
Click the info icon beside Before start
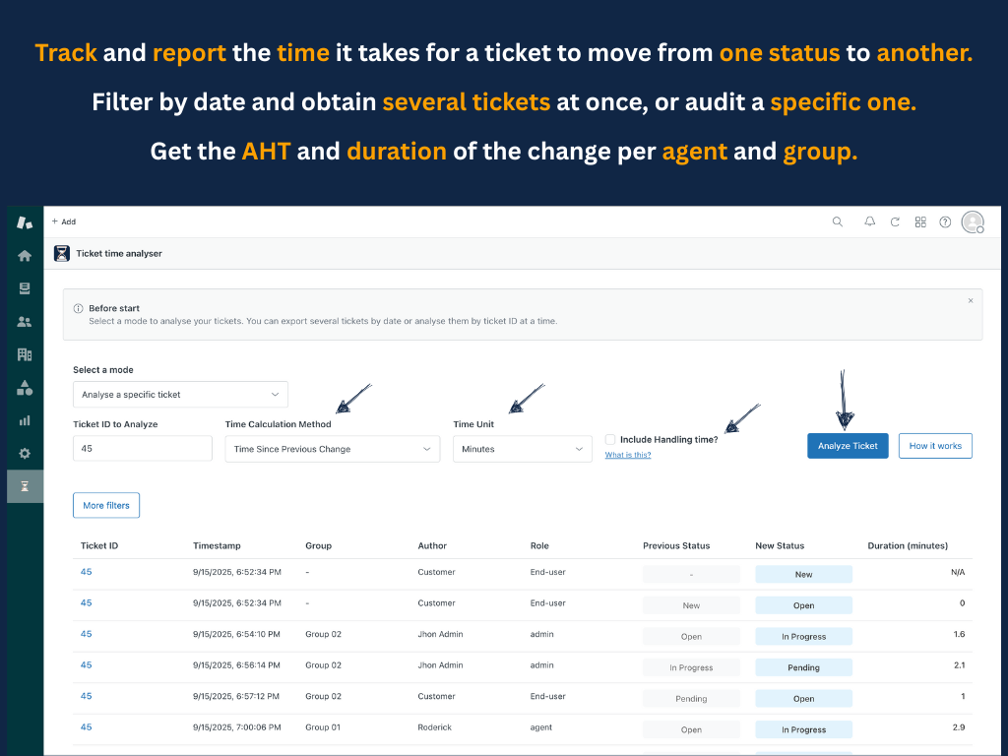[79, 308]
